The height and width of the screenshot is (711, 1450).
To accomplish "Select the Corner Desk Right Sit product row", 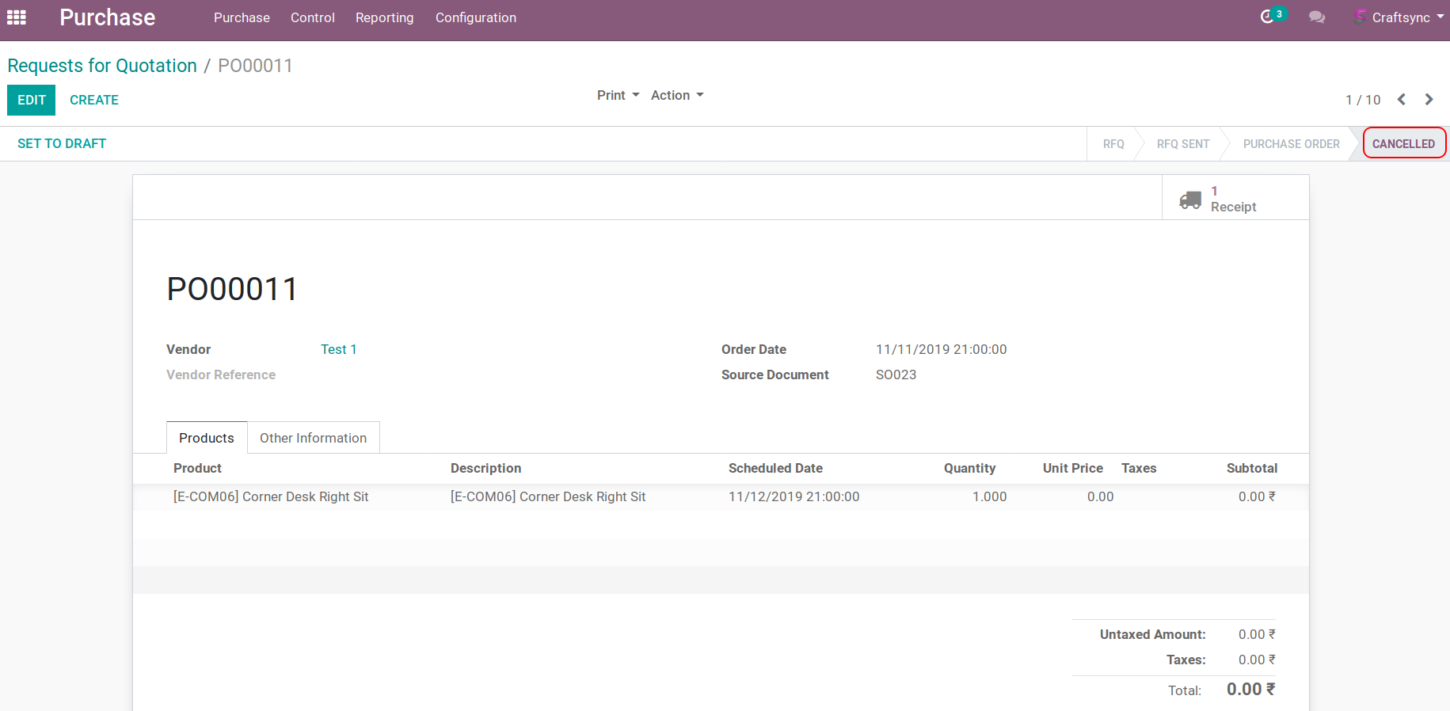I will (x=271, y=496).
